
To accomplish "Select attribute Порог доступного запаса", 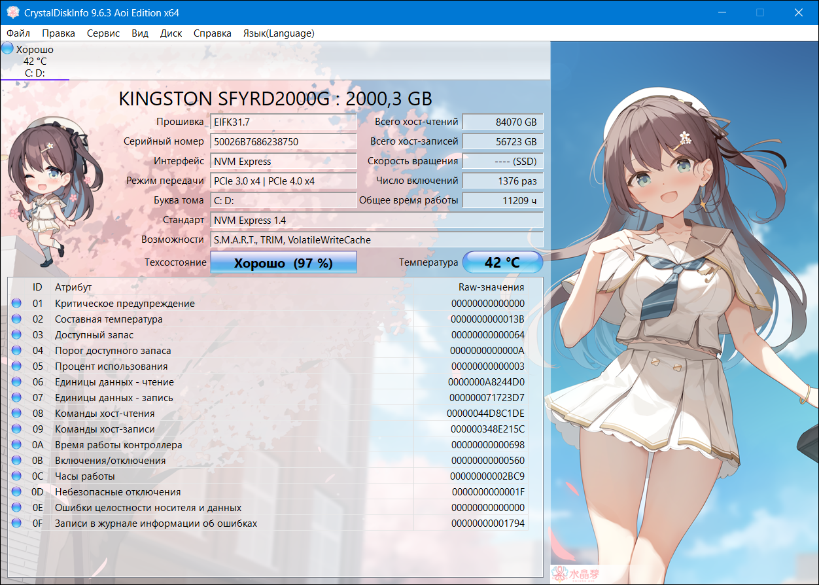I will (x=113, y=351).
